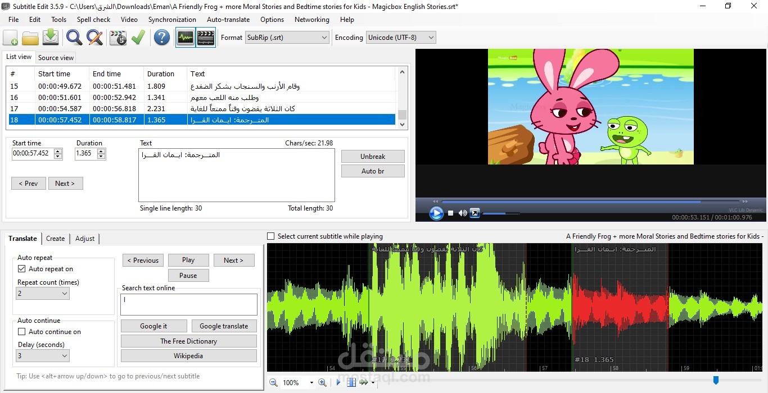The height and width of the screenshot is (393, 768).
Task: Play the video with round blue button
Action: tap(436, 213)
